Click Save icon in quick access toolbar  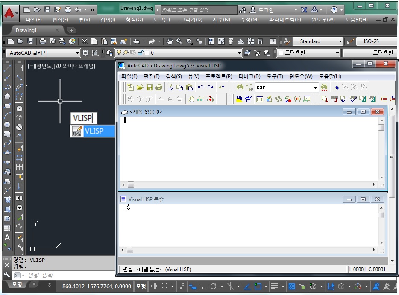click(x=47, y=10)
